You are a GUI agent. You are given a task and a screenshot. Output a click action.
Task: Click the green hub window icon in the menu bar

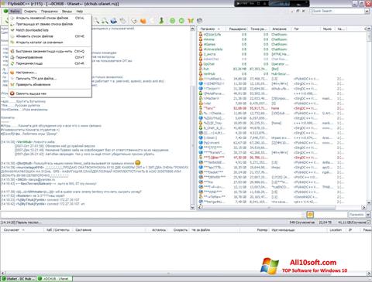pyautogui.click(x=5, y=12)
